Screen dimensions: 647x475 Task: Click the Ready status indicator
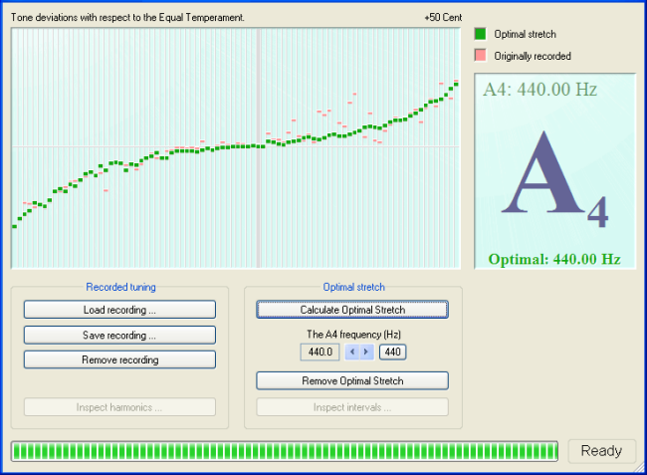click(x=601, y=451)
